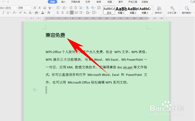Clear formatting with the eraser icon

tap(45, 8)
